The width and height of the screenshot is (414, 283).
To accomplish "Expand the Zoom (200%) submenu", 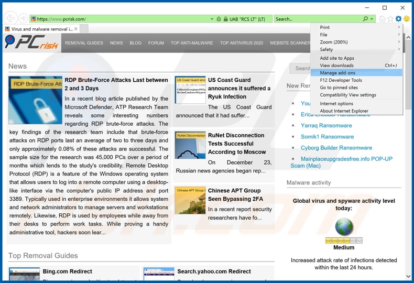I will (x=356, y=42).
